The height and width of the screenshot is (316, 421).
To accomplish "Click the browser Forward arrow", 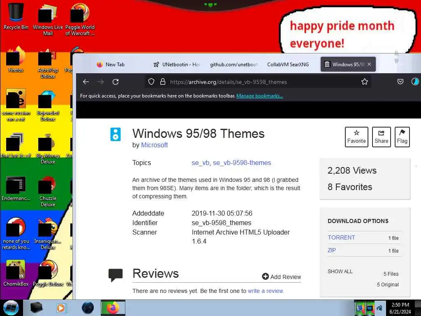I will click(101, 82).
